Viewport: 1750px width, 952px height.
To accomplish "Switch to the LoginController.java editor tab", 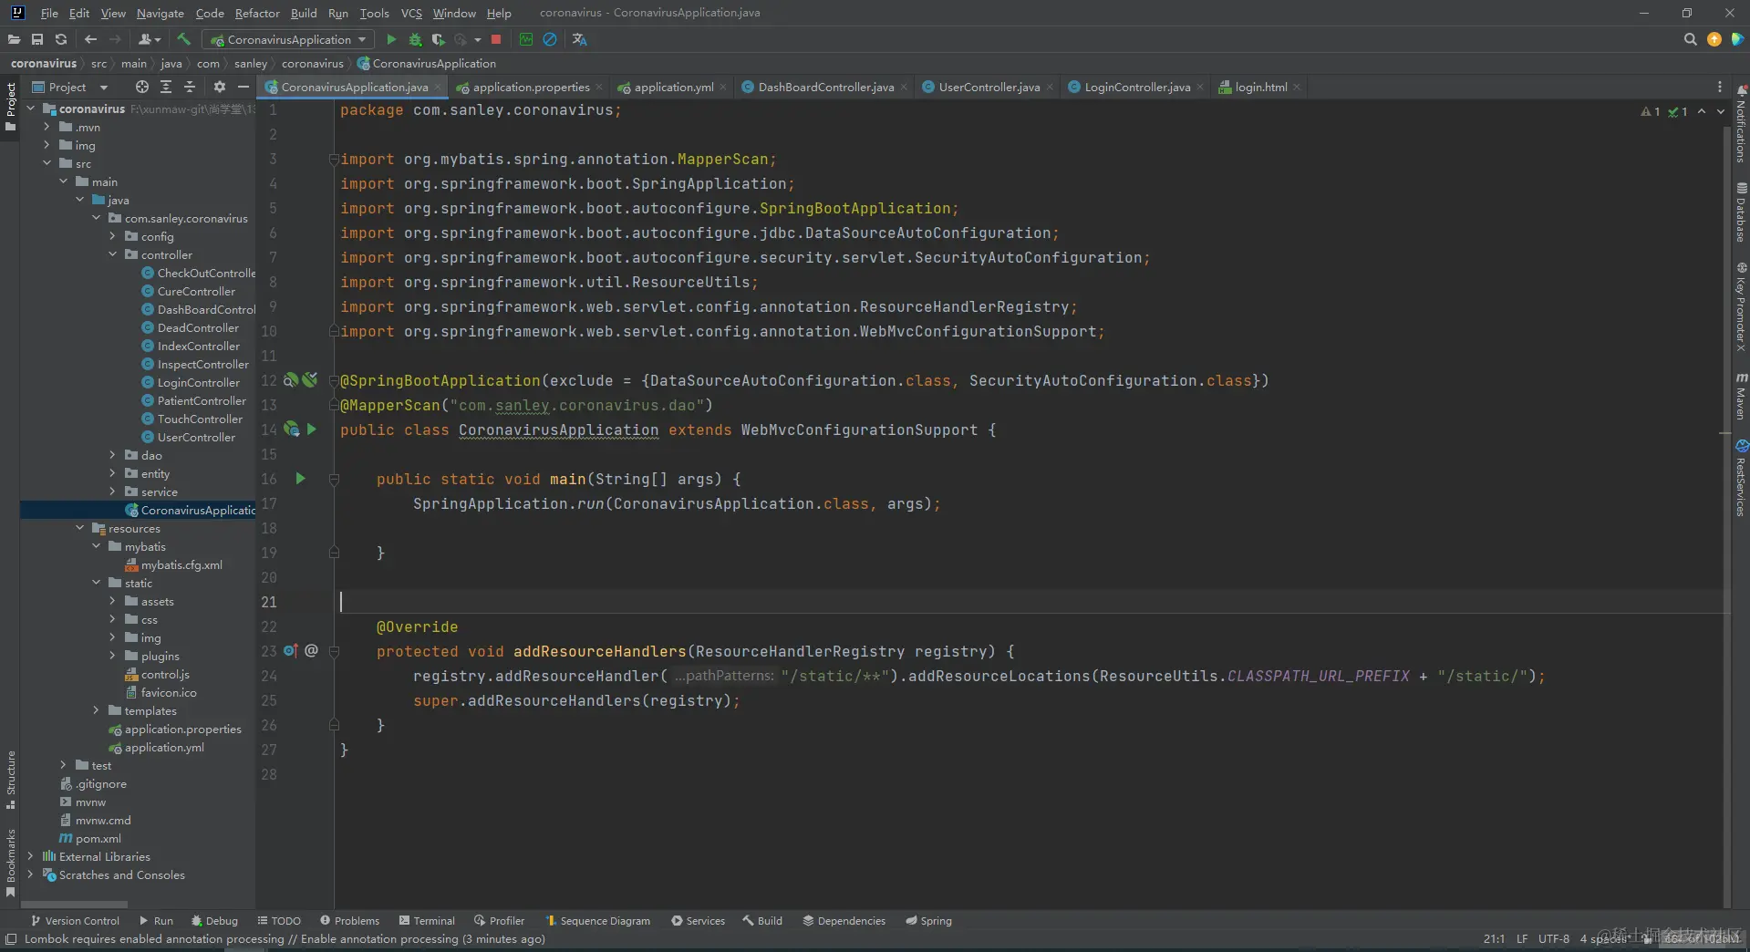I will coord(1136,87).
